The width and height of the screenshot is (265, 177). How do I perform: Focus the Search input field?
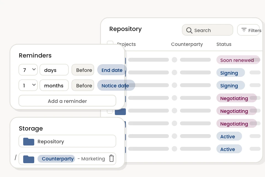click(x=207, y=30)
